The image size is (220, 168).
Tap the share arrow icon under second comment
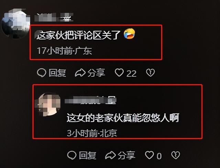click(110, 155)
